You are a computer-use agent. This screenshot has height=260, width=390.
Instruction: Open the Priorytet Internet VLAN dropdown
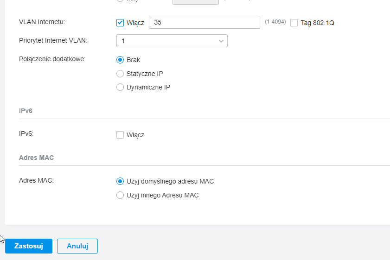point(172,41)
